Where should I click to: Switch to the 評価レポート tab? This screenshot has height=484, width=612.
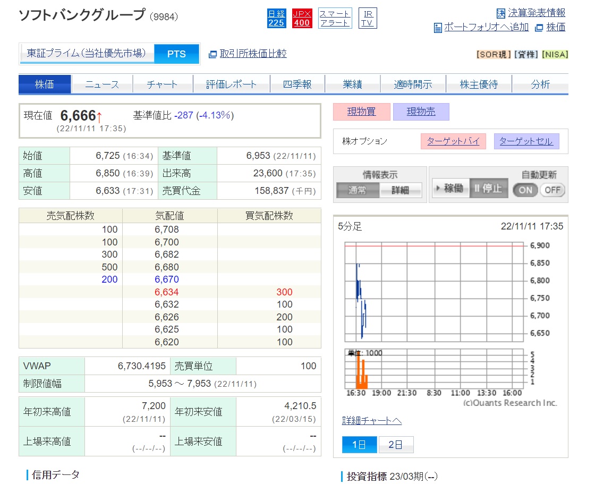pos(232,84)
